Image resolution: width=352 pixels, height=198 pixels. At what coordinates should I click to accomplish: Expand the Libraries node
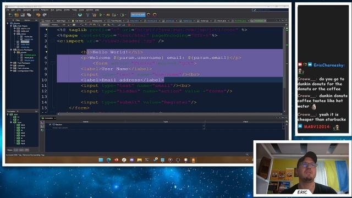(11, 65)
